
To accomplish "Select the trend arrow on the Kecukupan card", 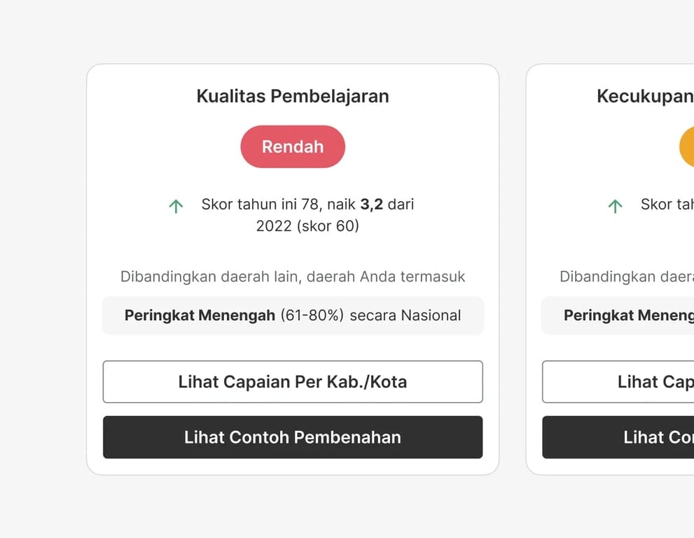I will (615, 205).
